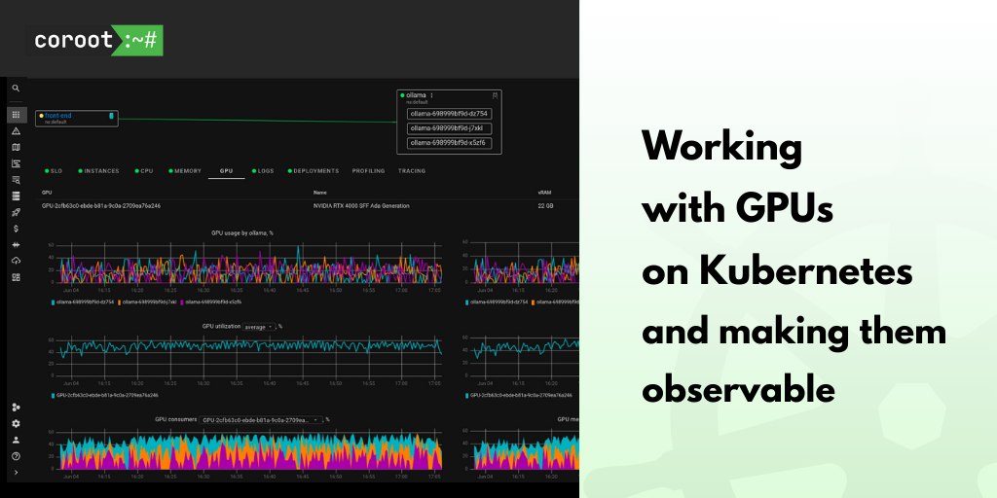Switch to the SLO tab
Viewport: 997px width, 498px height.
tap(54, 171)
